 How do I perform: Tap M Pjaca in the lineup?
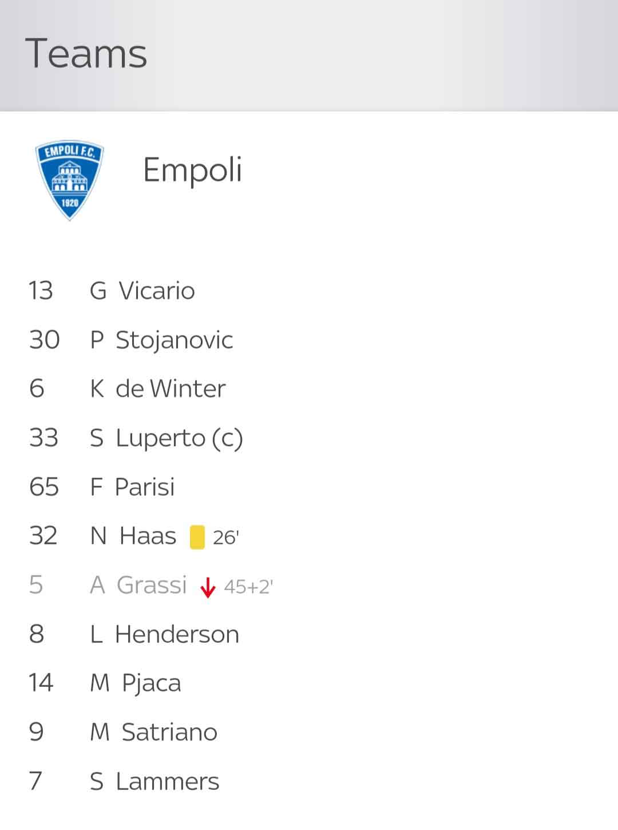(x=136, y=683)
